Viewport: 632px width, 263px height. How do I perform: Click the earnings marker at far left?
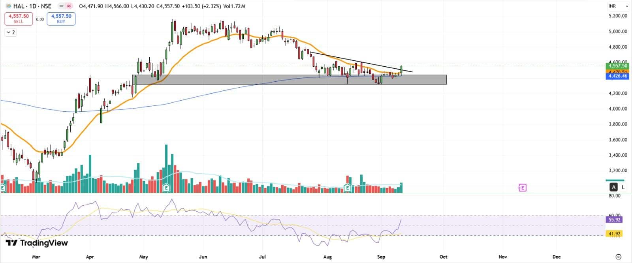pos(3,188)
